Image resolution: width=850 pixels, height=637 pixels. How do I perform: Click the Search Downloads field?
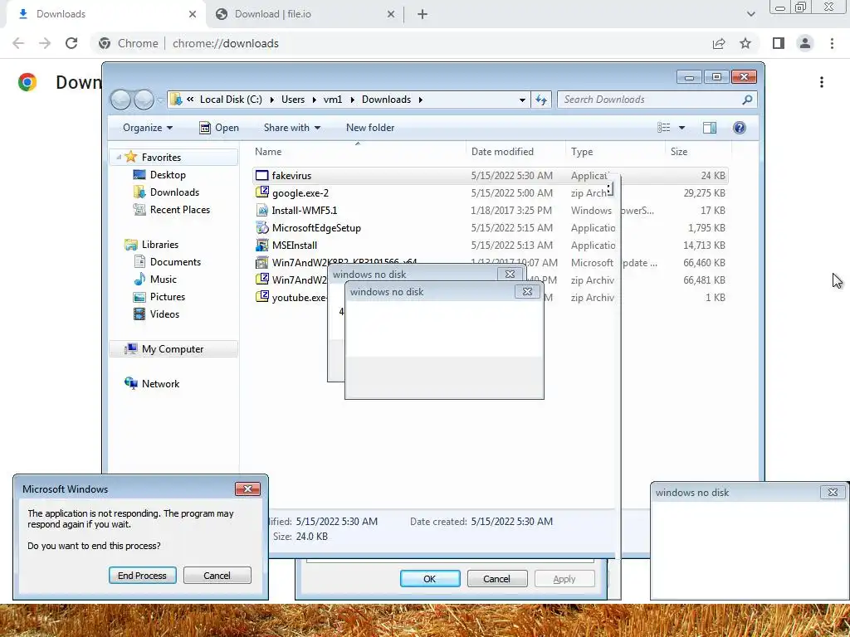pyautogui.click(x=651, y=100)
